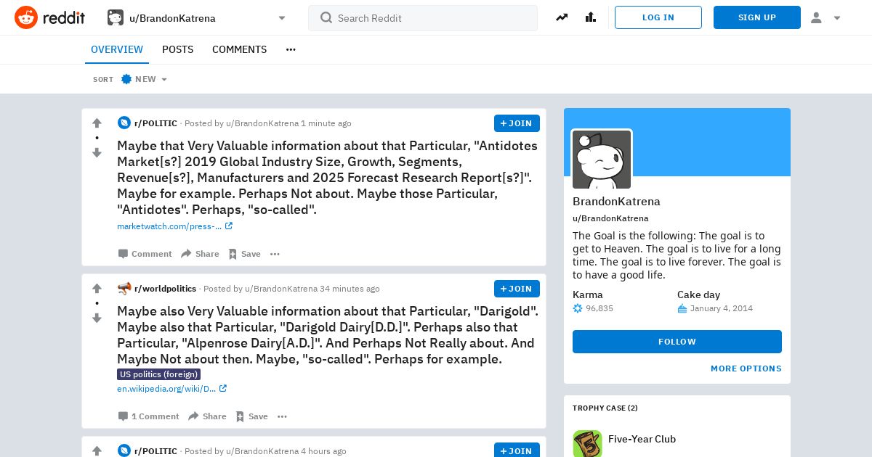Click the '34 minutes ago' timestamp
This screenshot has width=872, height=457.
click(350, 289)
